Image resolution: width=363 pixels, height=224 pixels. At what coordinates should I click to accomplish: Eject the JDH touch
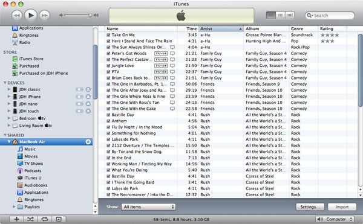(88, 111)
